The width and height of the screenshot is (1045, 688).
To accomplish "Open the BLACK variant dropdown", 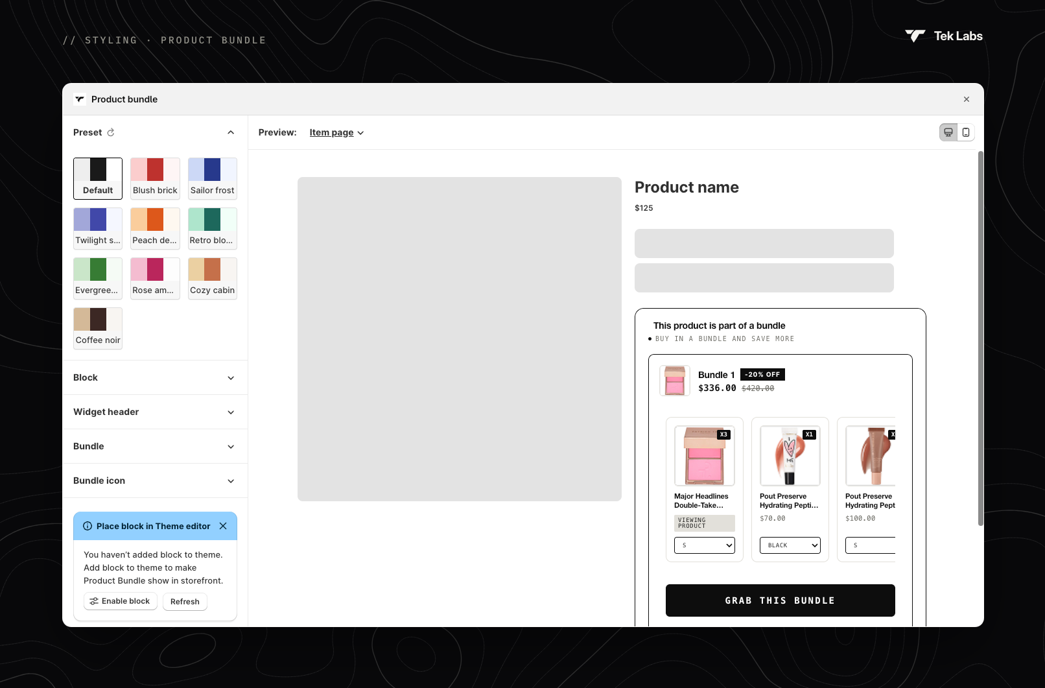I will [x=790, y=545].
